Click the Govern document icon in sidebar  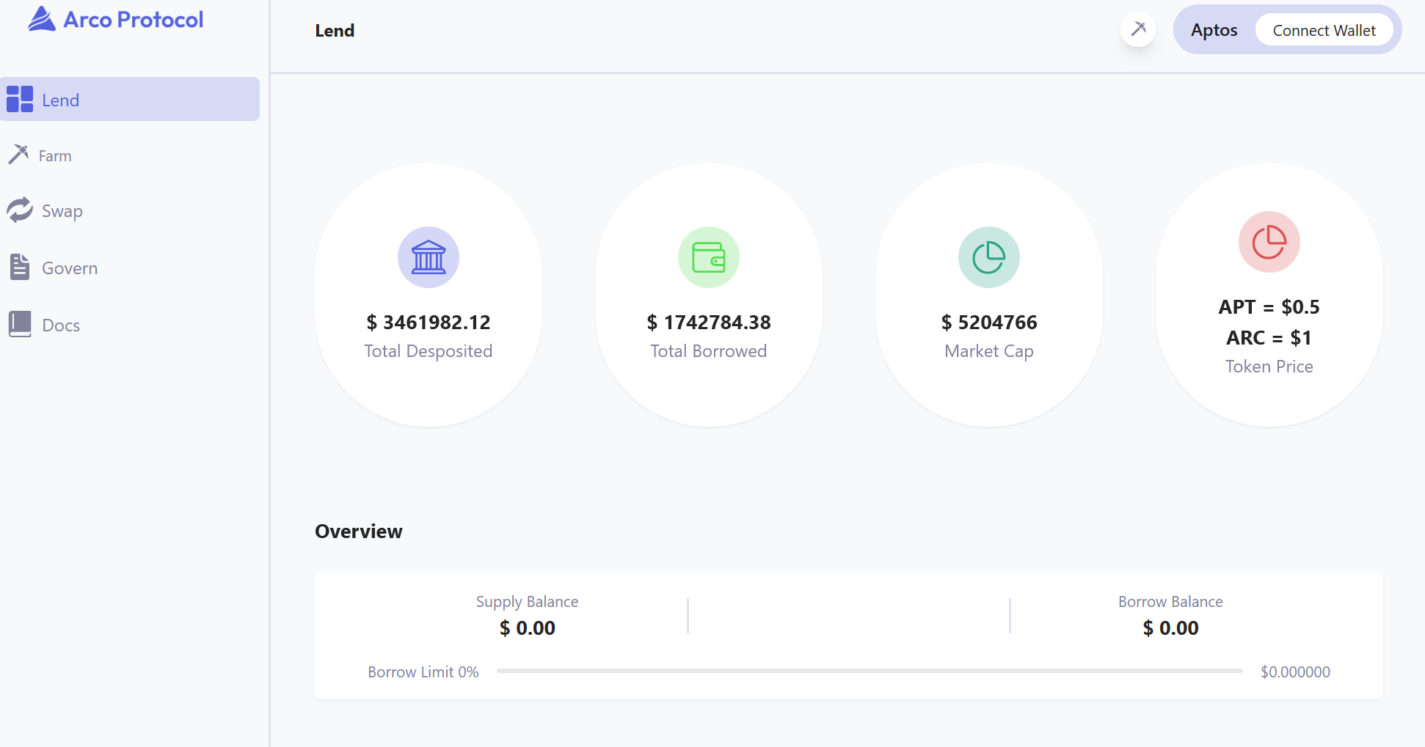coord(20,268)
